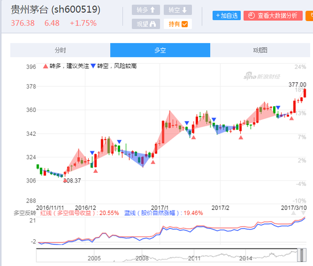
Task: Select the 多空 tab
Action: point(160,50)
